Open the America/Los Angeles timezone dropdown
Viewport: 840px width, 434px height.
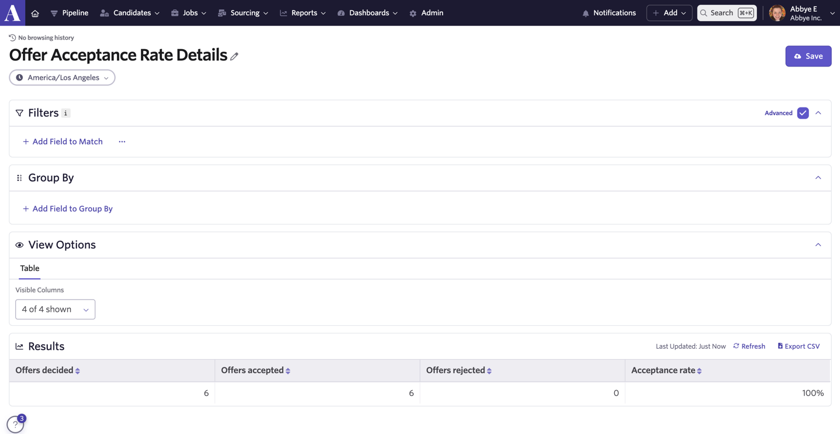coord(62,78)
